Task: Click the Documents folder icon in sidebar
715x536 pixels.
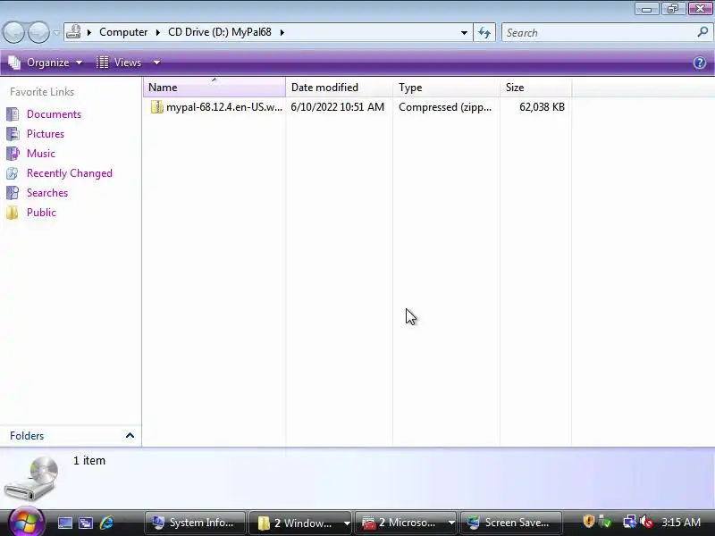Action: tap(13, 114)
